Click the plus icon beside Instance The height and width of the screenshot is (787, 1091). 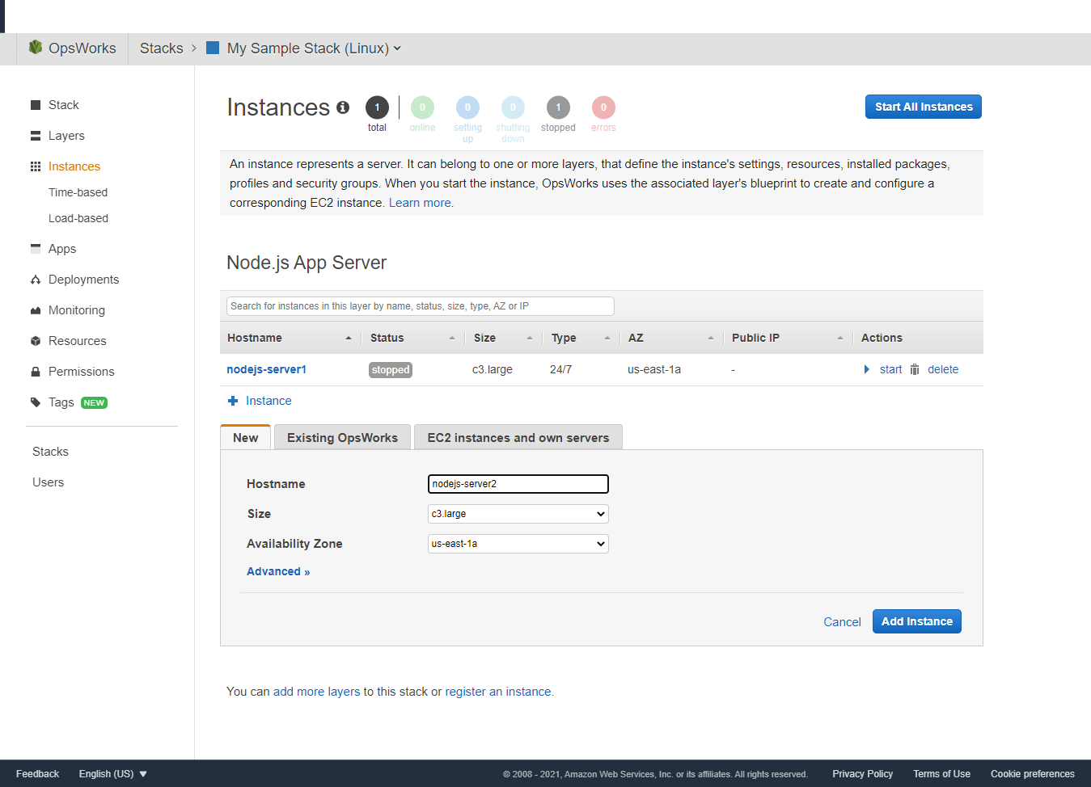coord(233,401)
